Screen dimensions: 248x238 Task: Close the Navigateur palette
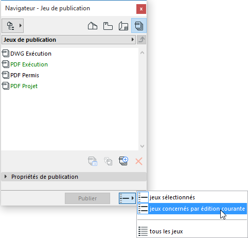(x=141, y=9)
